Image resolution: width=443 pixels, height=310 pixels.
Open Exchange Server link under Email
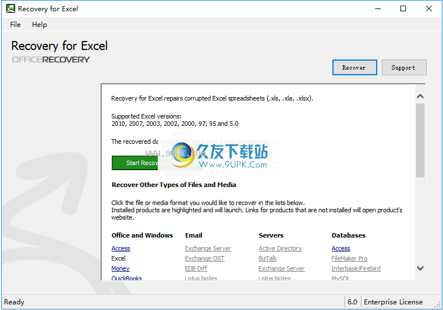208,248
